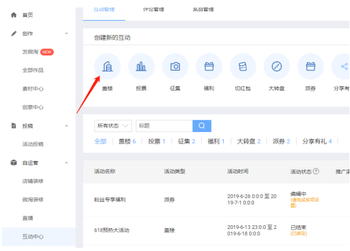Click the 618预热大活动 activity name
This screenshot has height=251, width=350.
click(112, 230)
